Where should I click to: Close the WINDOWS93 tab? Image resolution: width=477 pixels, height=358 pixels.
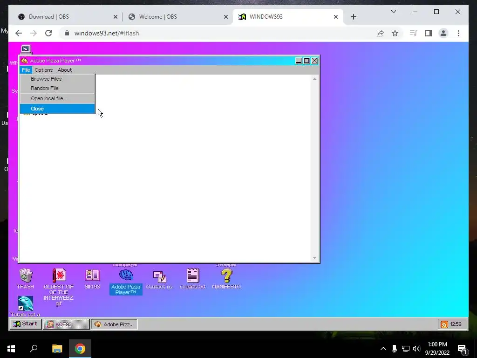pos(336,17)
